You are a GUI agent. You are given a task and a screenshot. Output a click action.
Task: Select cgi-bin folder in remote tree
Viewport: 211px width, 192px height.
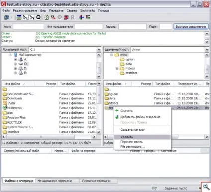130,59
